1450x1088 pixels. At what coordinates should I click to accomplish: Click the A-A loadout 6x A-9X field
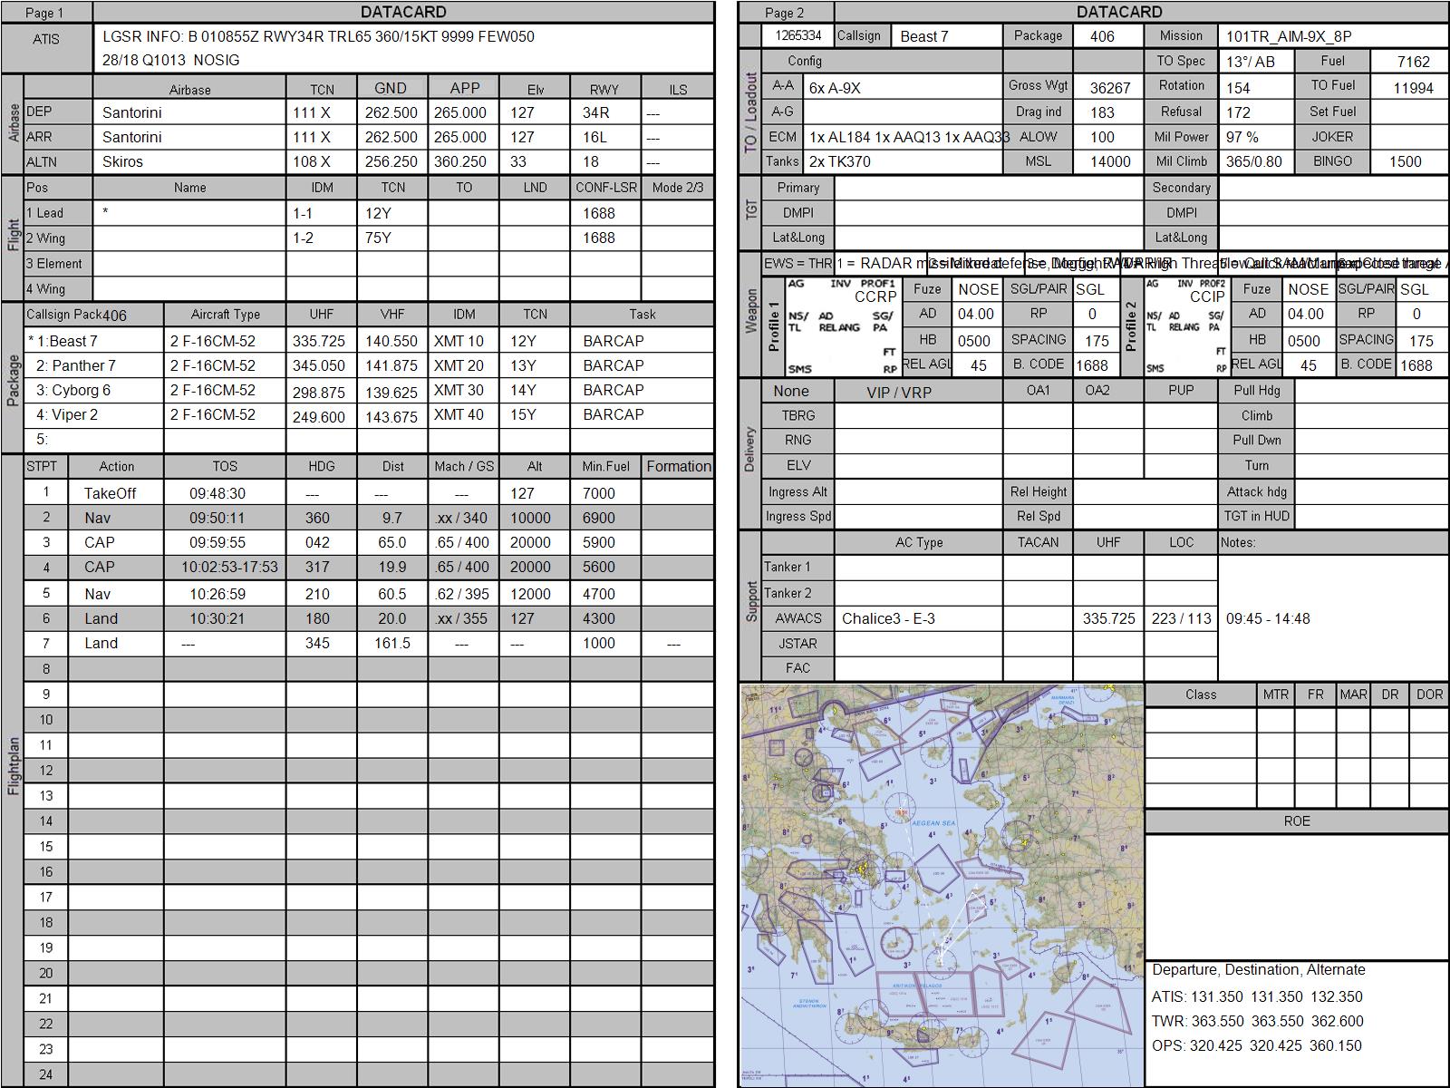point(902,87)
